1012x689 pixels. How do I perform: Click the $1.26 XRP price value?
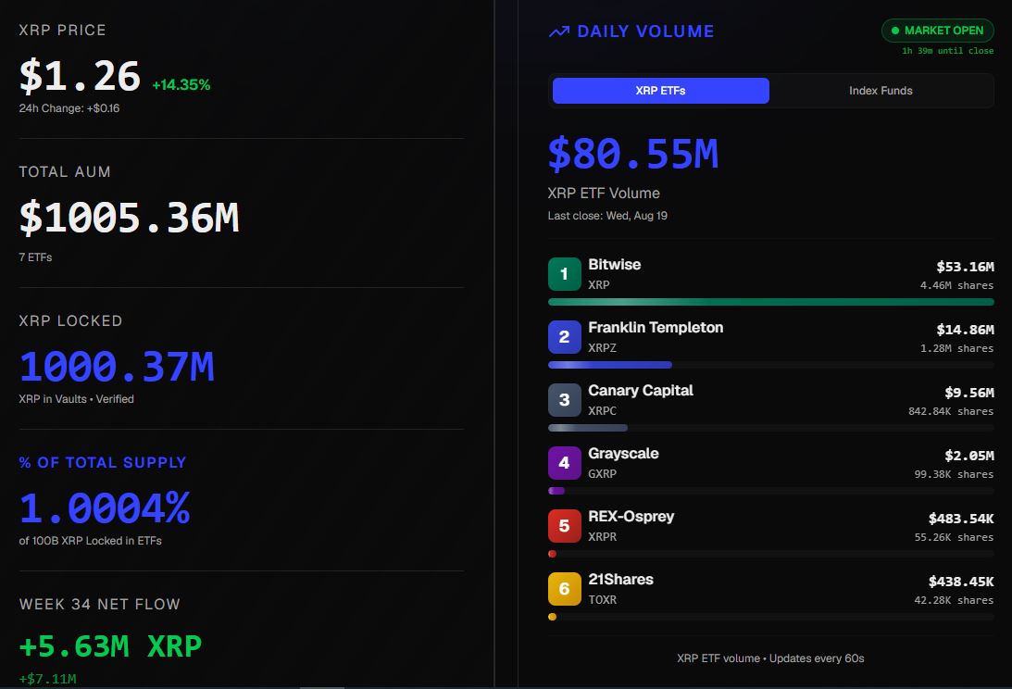pyautogui.click(x=80, y=76)
